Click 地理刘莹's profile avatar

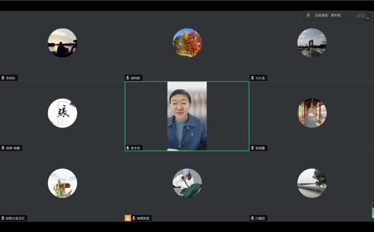point(187,183)
